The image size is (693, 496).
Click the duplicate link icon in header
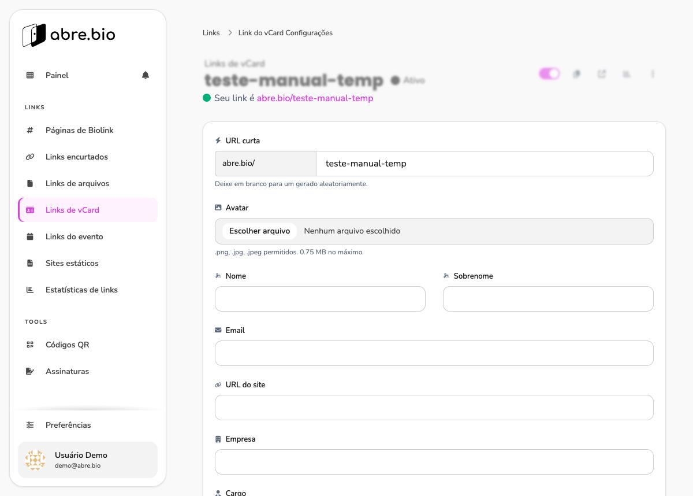click(576, 74)
